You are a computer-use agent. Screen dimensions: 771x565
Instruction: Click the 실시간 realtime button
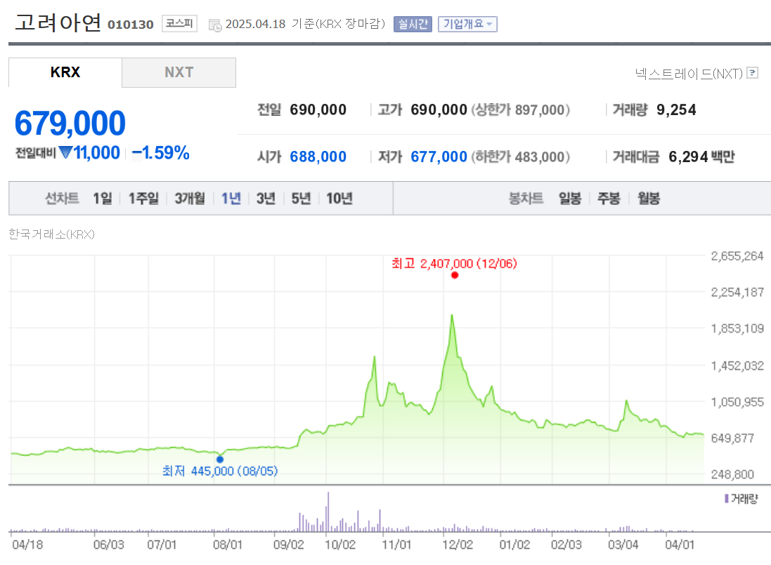[413, 24]
